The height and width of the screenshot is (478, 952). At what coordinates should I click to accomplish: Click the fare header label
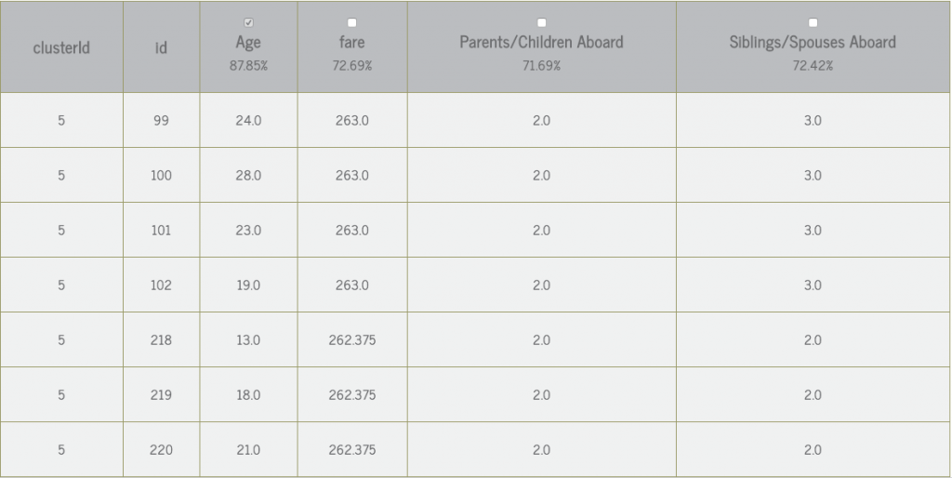coord(351,42)
